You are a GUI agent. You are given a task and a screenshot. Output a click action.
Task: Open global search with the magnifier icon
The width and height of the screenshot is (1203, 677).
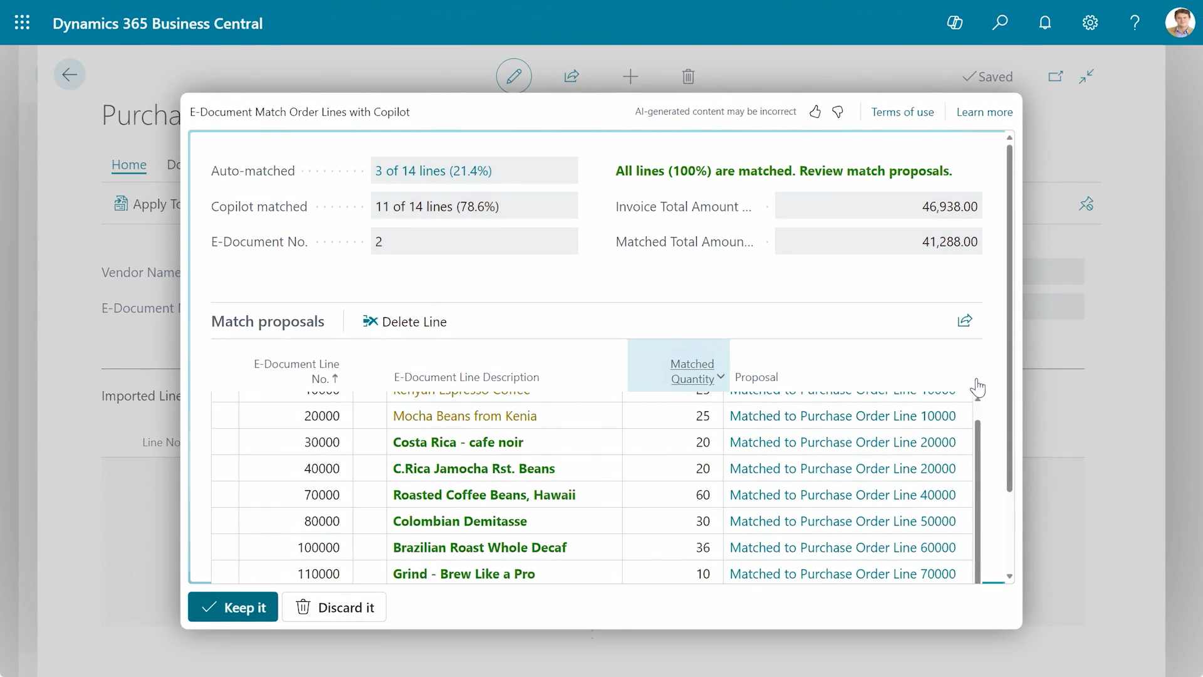tap(1000, 23)
